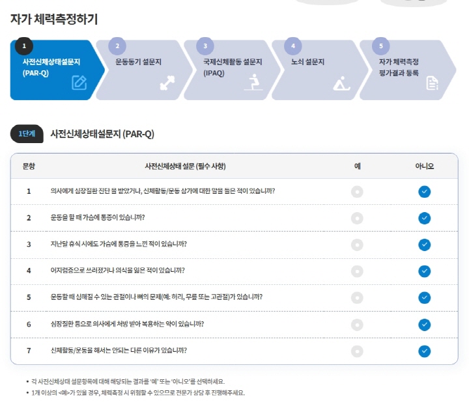Click question text about 어지럼증으로 쓰러졌거나
Image resolution: width=469 pixels, height=402 pixels.
117,271
